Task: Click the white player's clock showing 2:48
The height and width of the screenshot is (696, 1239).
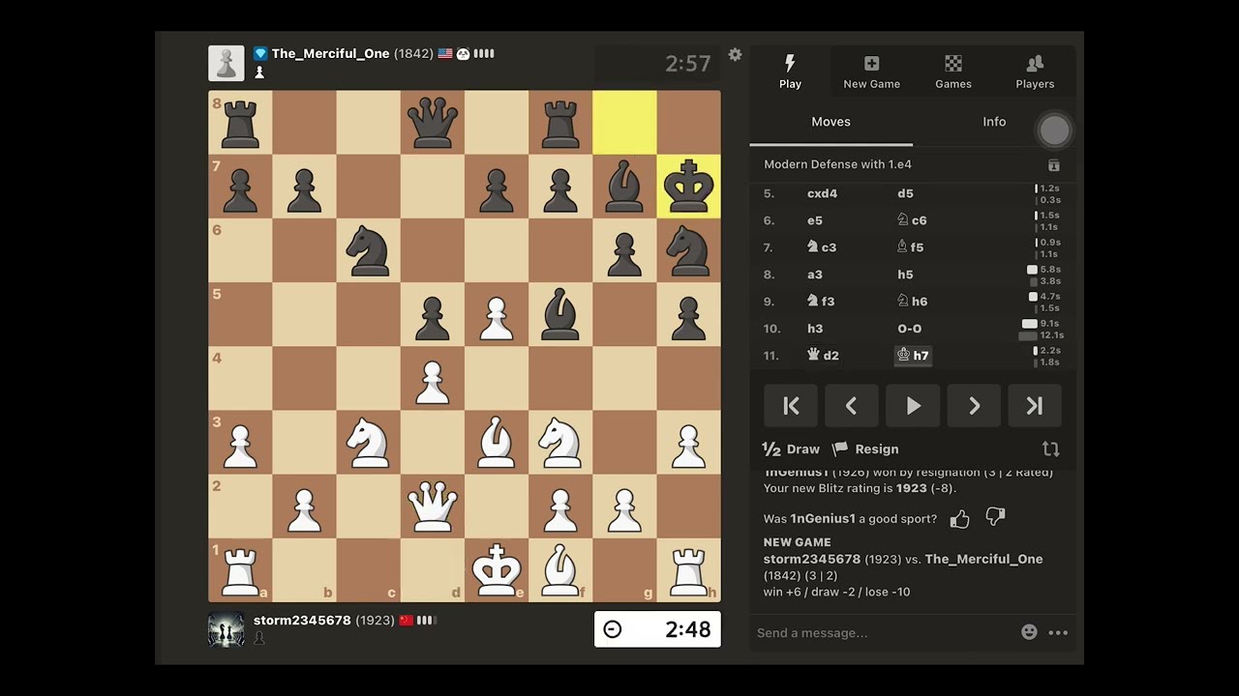Action: [x=657, y=629]
